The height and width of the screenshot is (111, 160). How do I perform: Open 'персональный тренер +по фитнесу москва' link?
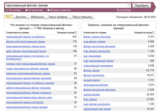pyautogui.click(x=30, y=83)
